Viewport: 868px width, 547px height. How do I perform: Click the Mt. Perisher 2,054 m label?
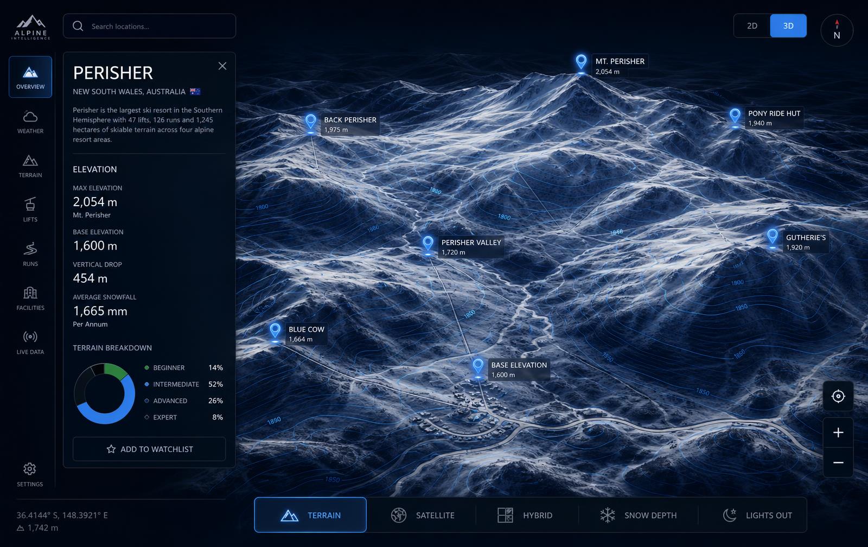point(620,66)
